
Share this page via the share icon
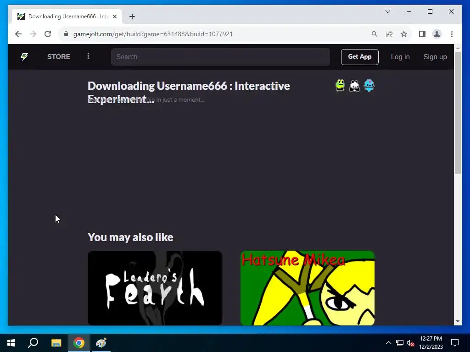click(x=389, y=34)
